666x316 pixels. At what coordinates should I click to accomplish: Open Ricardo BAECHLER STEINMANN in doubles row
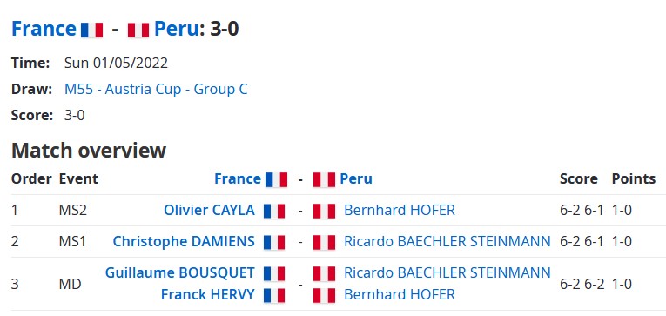(x=447, y=272)
